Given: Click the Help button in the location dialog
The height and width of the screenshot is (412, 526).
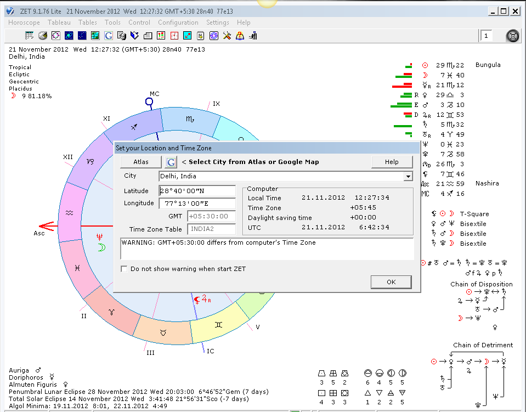Looking at the screenshot, I should pos(392,162).
